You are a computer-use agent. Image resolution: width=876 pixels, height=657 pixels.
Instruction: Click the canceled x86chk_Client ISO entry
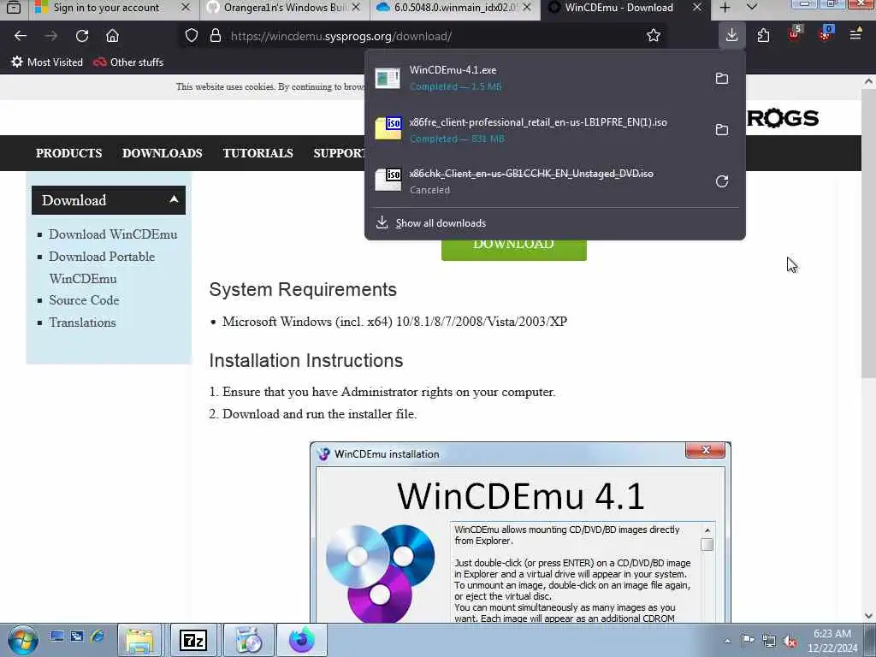point(536,181)
